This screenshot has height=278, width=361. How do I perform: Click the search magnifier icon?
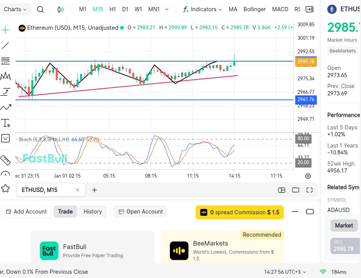(40, 9)
